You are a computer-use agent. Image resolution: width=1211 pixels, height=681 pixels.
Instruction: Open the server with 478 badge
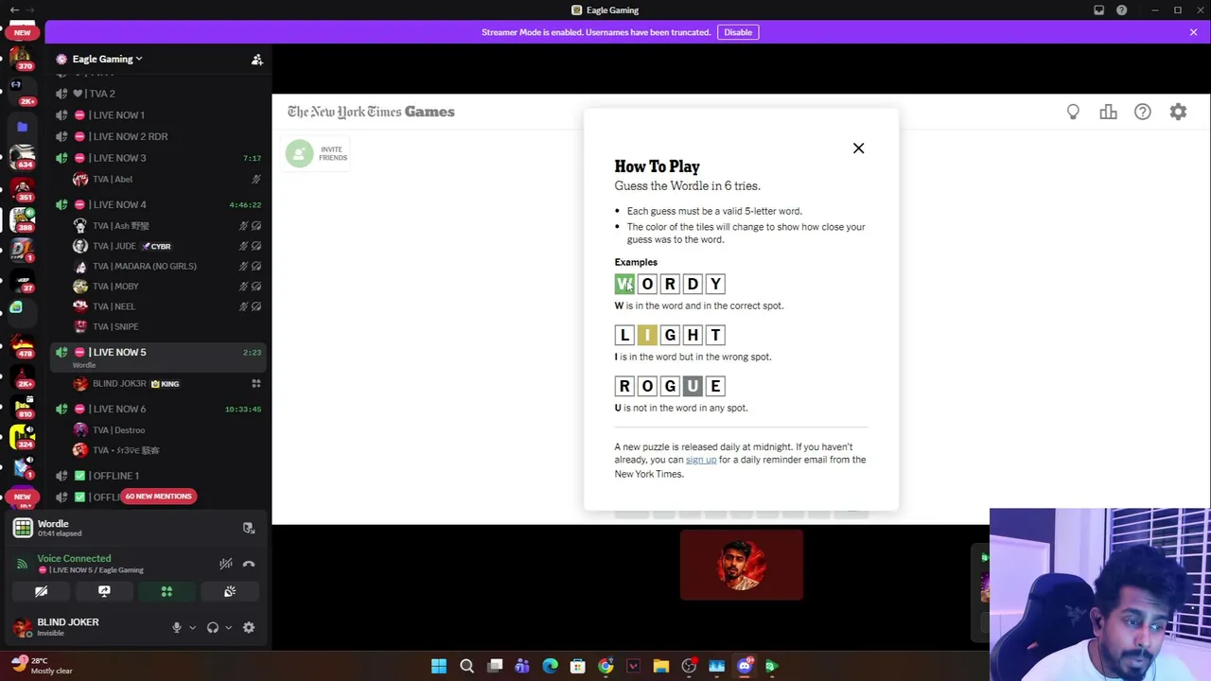(23, 344)
